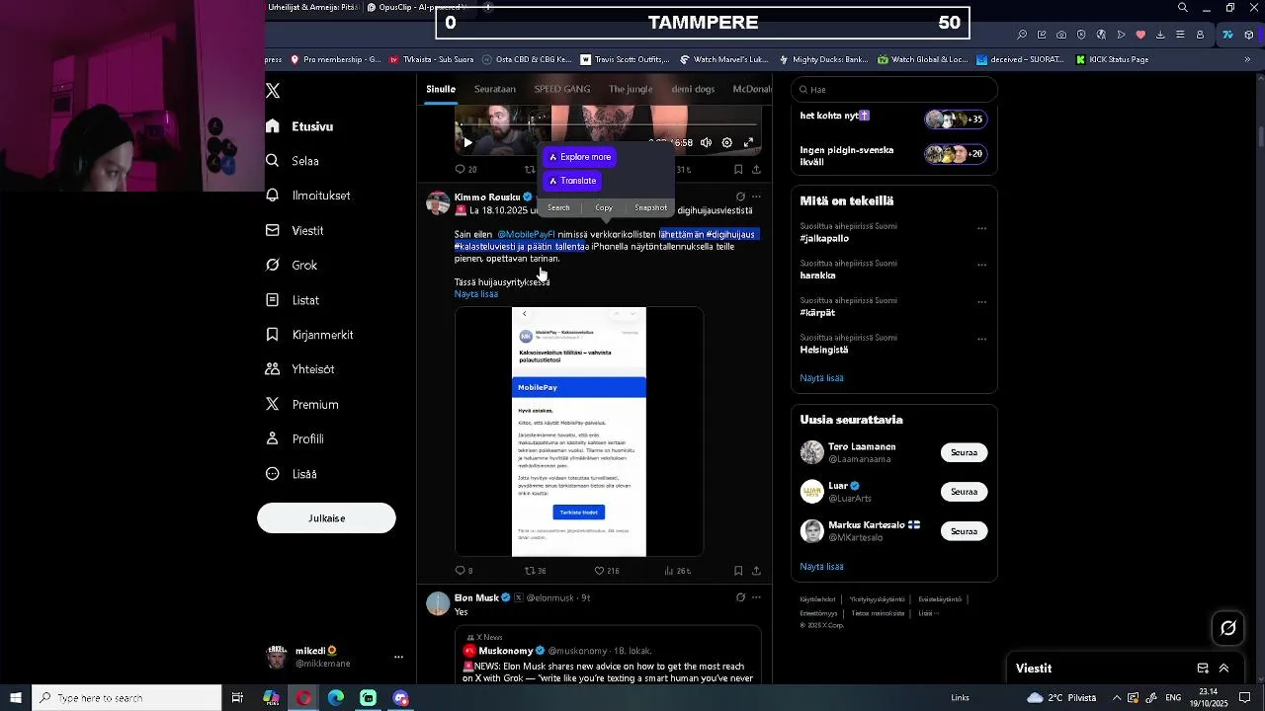The image size is (1265, 711).
Task: Open Kimmo Rousku's avatar
Action: click(x=438, y=202)
